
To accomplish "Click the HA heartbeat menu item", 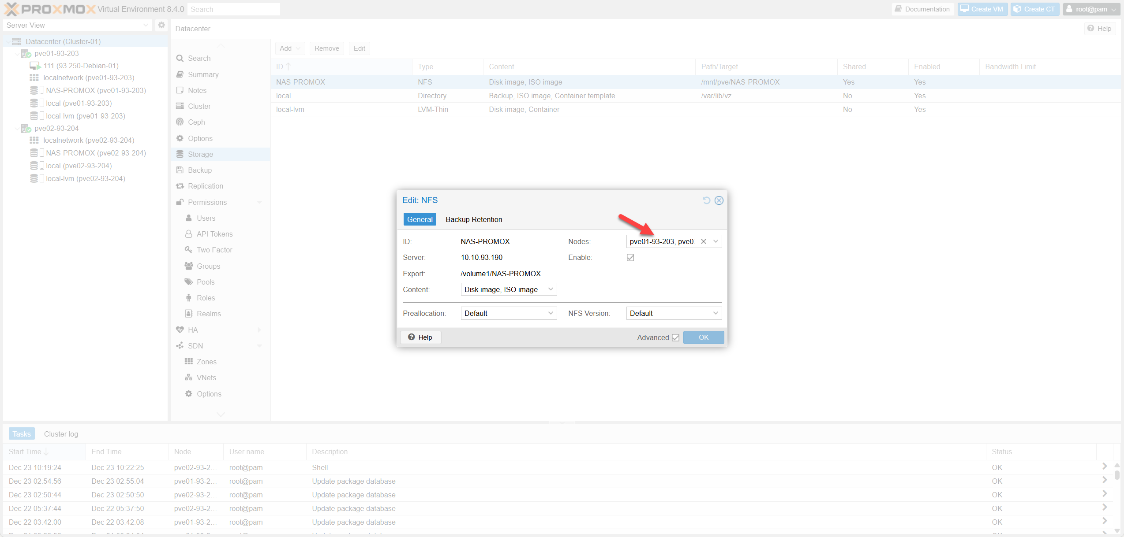I will 192,330.
